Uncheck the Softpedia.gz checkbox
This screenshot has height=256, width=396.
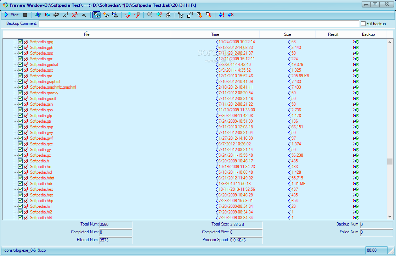click(x=21, y=155)
